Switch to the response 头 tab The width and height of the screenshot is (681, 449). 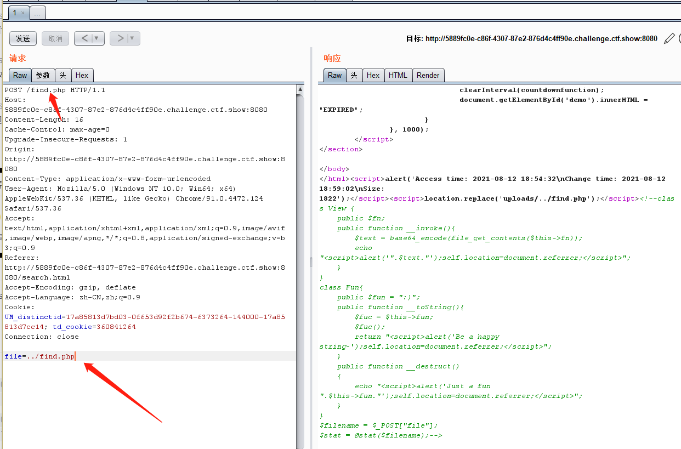pyautogui.click(x=354, y=75)
